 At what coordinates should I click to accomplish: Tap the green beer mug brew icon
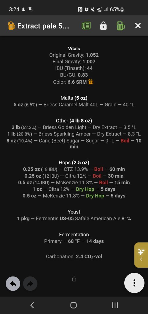[x=121, y=26]
